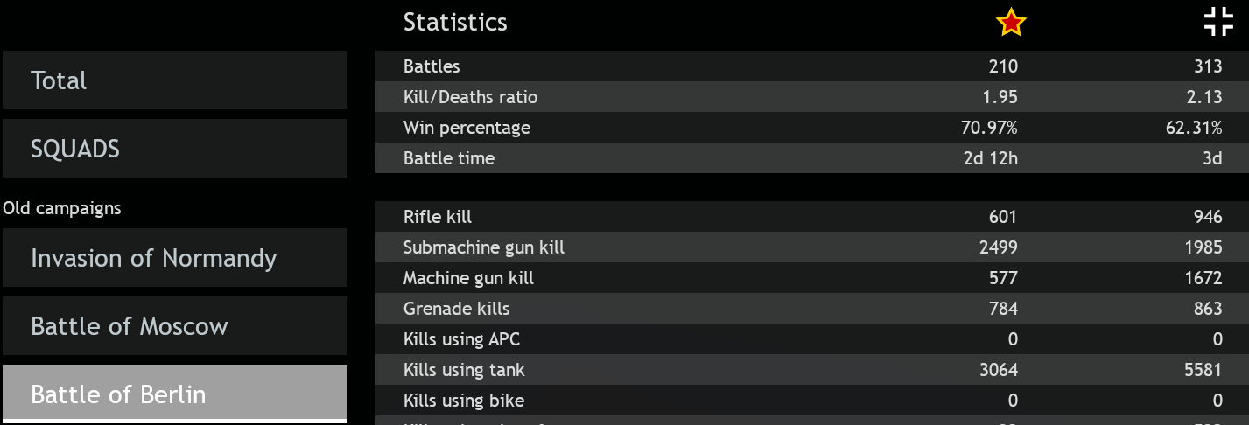Select the Battle time row
Screen dimensions: 1249x425
click(x=812, y=157)
